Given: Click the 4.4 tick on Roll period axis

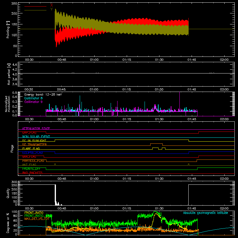Looking at the screenshot, I should (15, 65).
